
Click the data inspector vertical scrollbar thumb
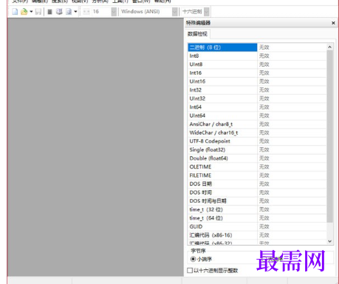330,136
